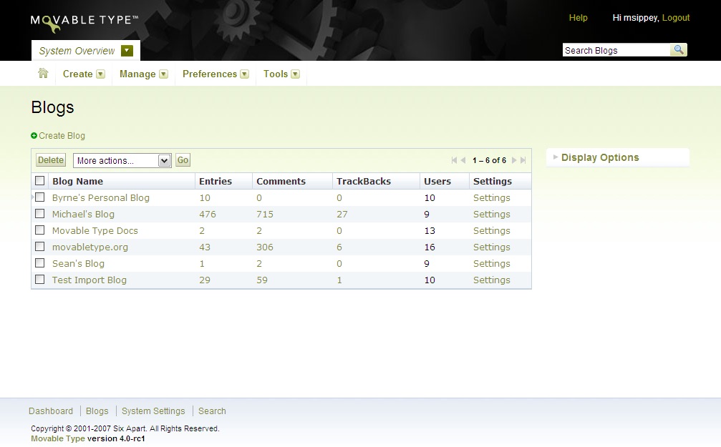Check Byrne's Personal Blog row checkbox

40,197
